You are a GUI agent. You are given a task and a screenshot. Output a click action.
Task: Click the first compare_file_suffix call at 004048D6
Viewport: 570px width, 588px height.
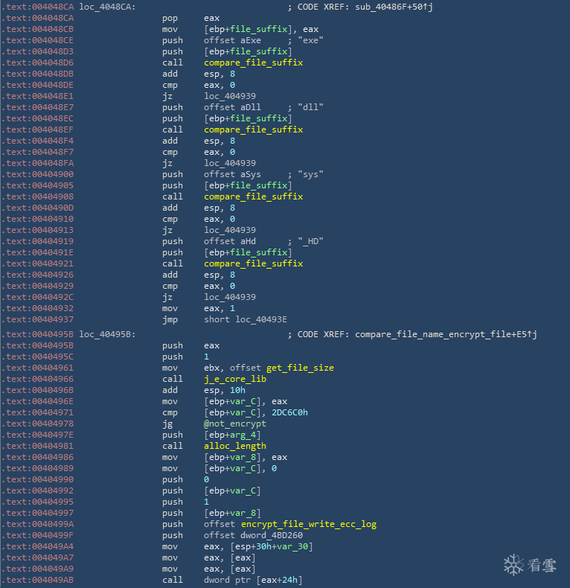click(253, 63)
